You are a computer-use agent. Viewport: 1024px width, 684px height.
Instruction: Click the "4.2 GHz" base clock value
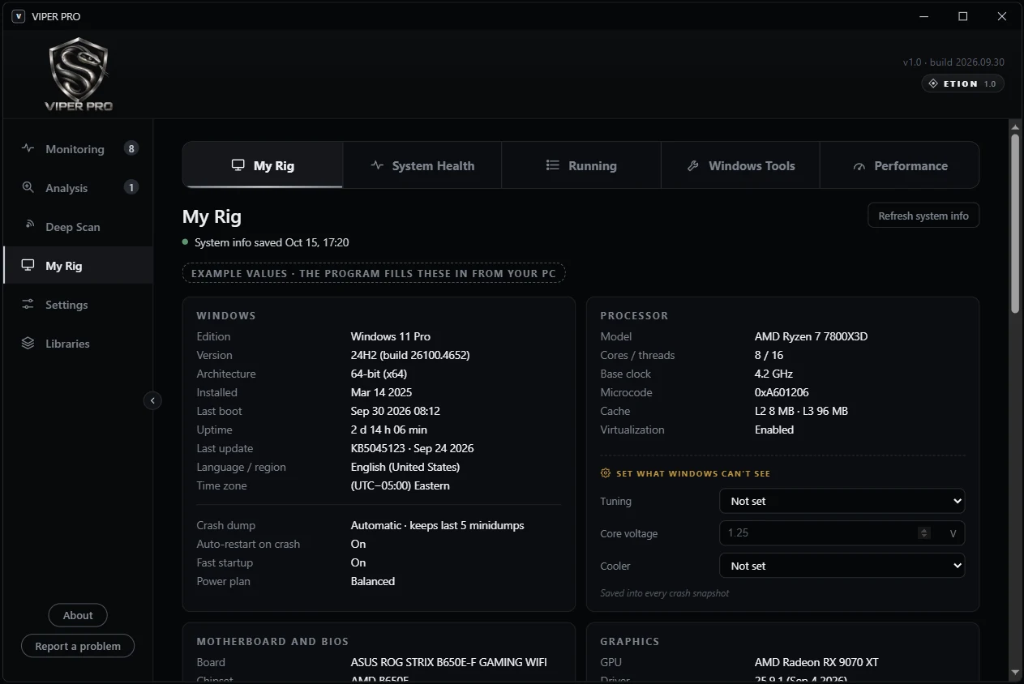click(x=773, y=374)
